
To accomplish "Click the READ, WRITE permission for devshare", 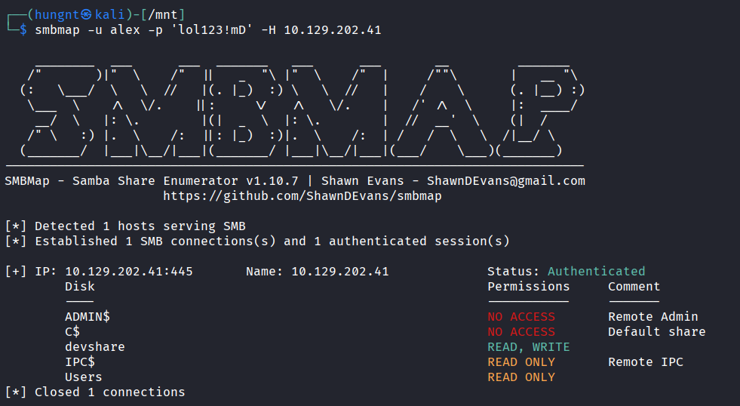I will pyautogui.click(x=528, y=347).
